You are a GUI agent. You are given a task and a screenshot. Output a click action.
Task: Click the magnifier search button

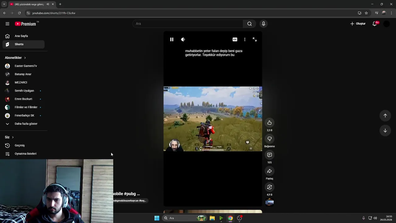[x=249, y=24]
